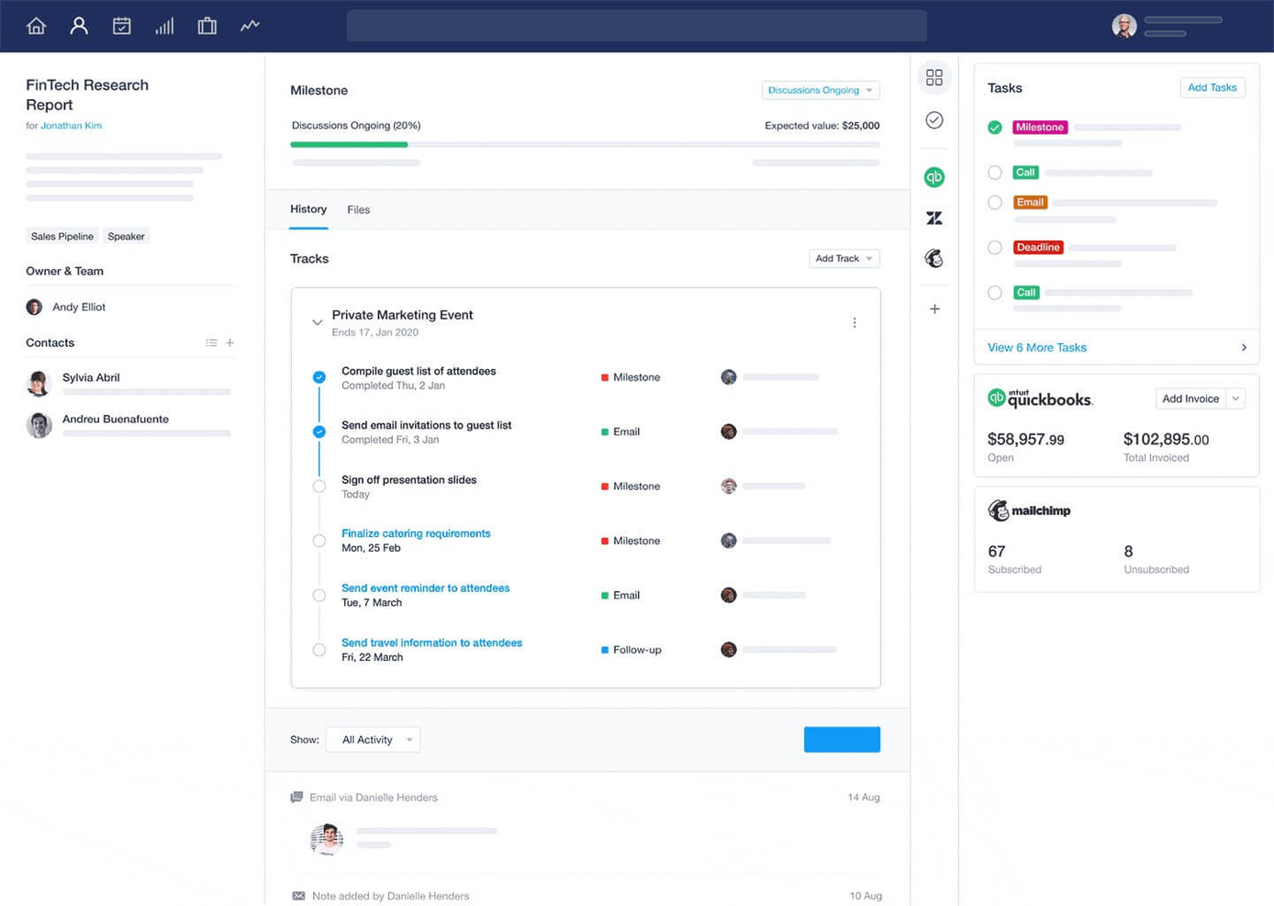This screenshot has width=1274, height=906.
Task: Select the Contacts person icon in navbar
Action: [78, 25]
